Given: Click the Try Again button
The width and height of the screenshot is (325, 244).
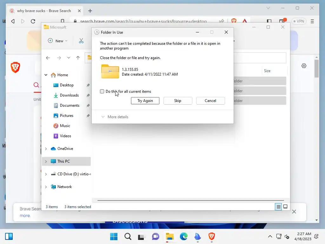Looking at the screenshot, I should [x=145, y=101].
